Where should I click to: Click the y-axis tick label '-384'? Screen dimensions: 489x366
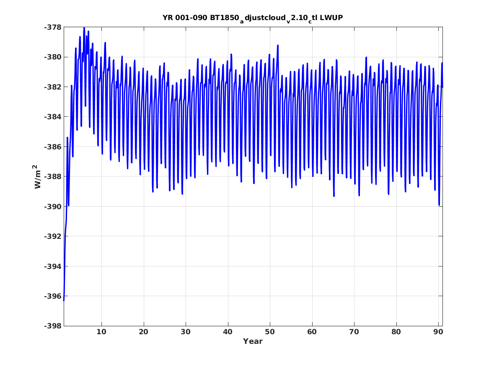53,117
